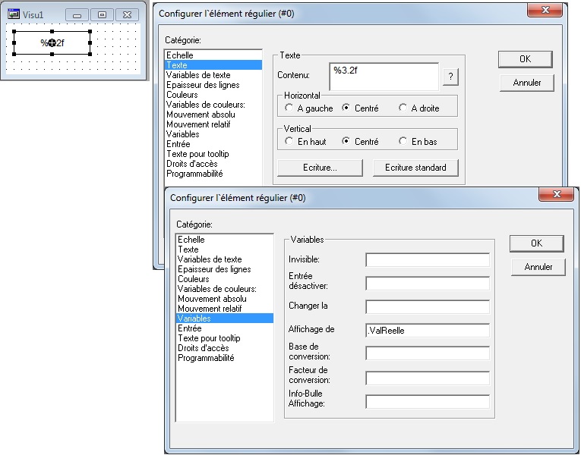Maximize the Visu1 window
The width and height of the screenshot is (581, 455).
coord(102,14)
